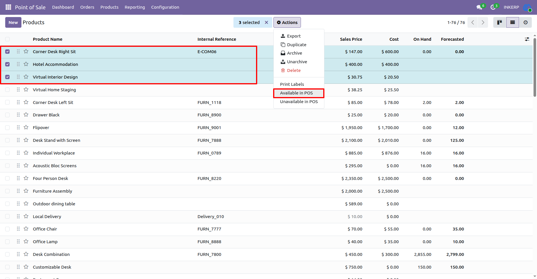Star the Flipover product
The image size is (537, 279).
(x=26, y=127)
